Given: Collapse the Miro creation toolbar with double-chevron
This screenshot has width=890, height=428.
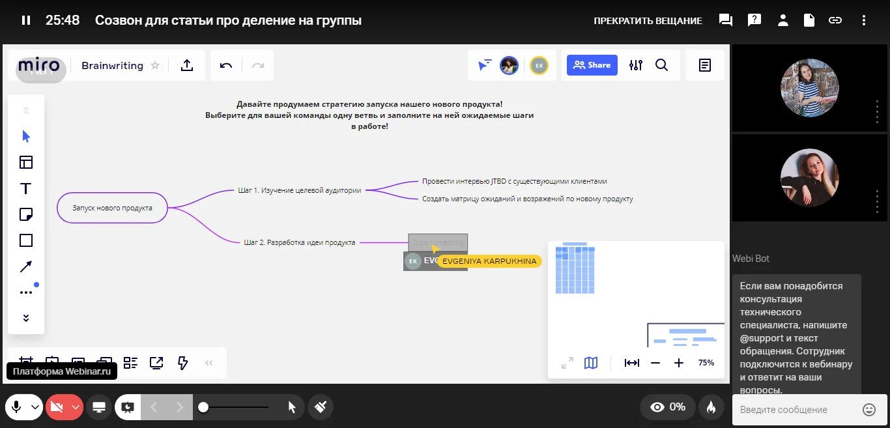Looking at the screenshot, I should (209, 363).
